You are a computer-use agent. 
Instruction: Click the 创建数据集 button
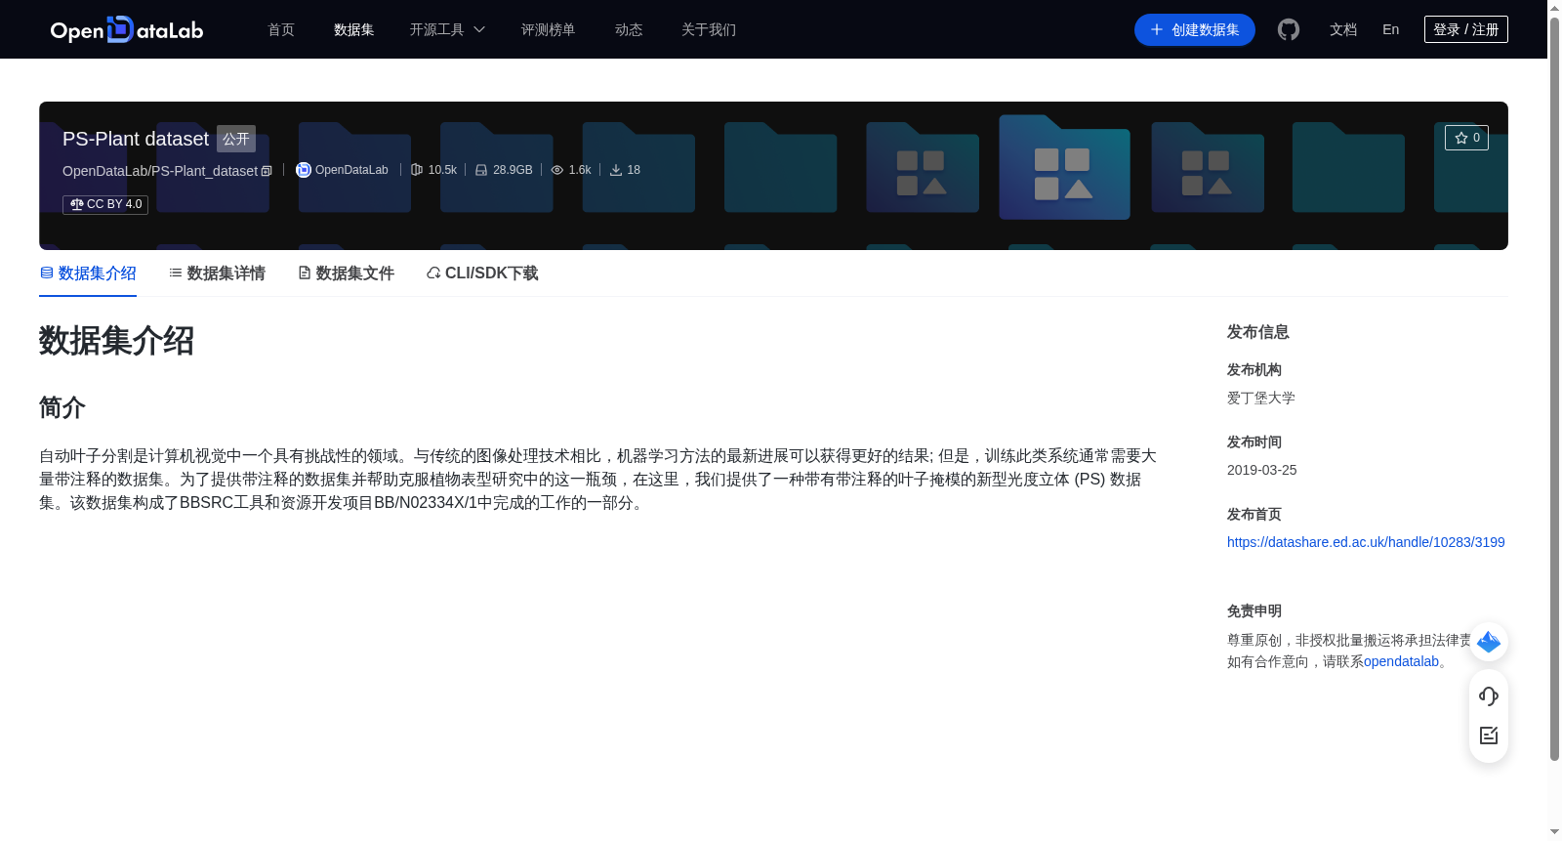click(1195, 29)
